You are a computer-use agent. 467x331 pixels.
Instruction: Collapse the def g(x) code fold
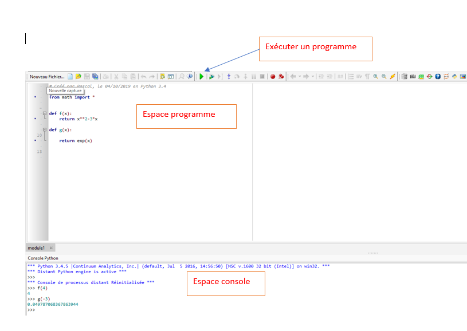45,130
